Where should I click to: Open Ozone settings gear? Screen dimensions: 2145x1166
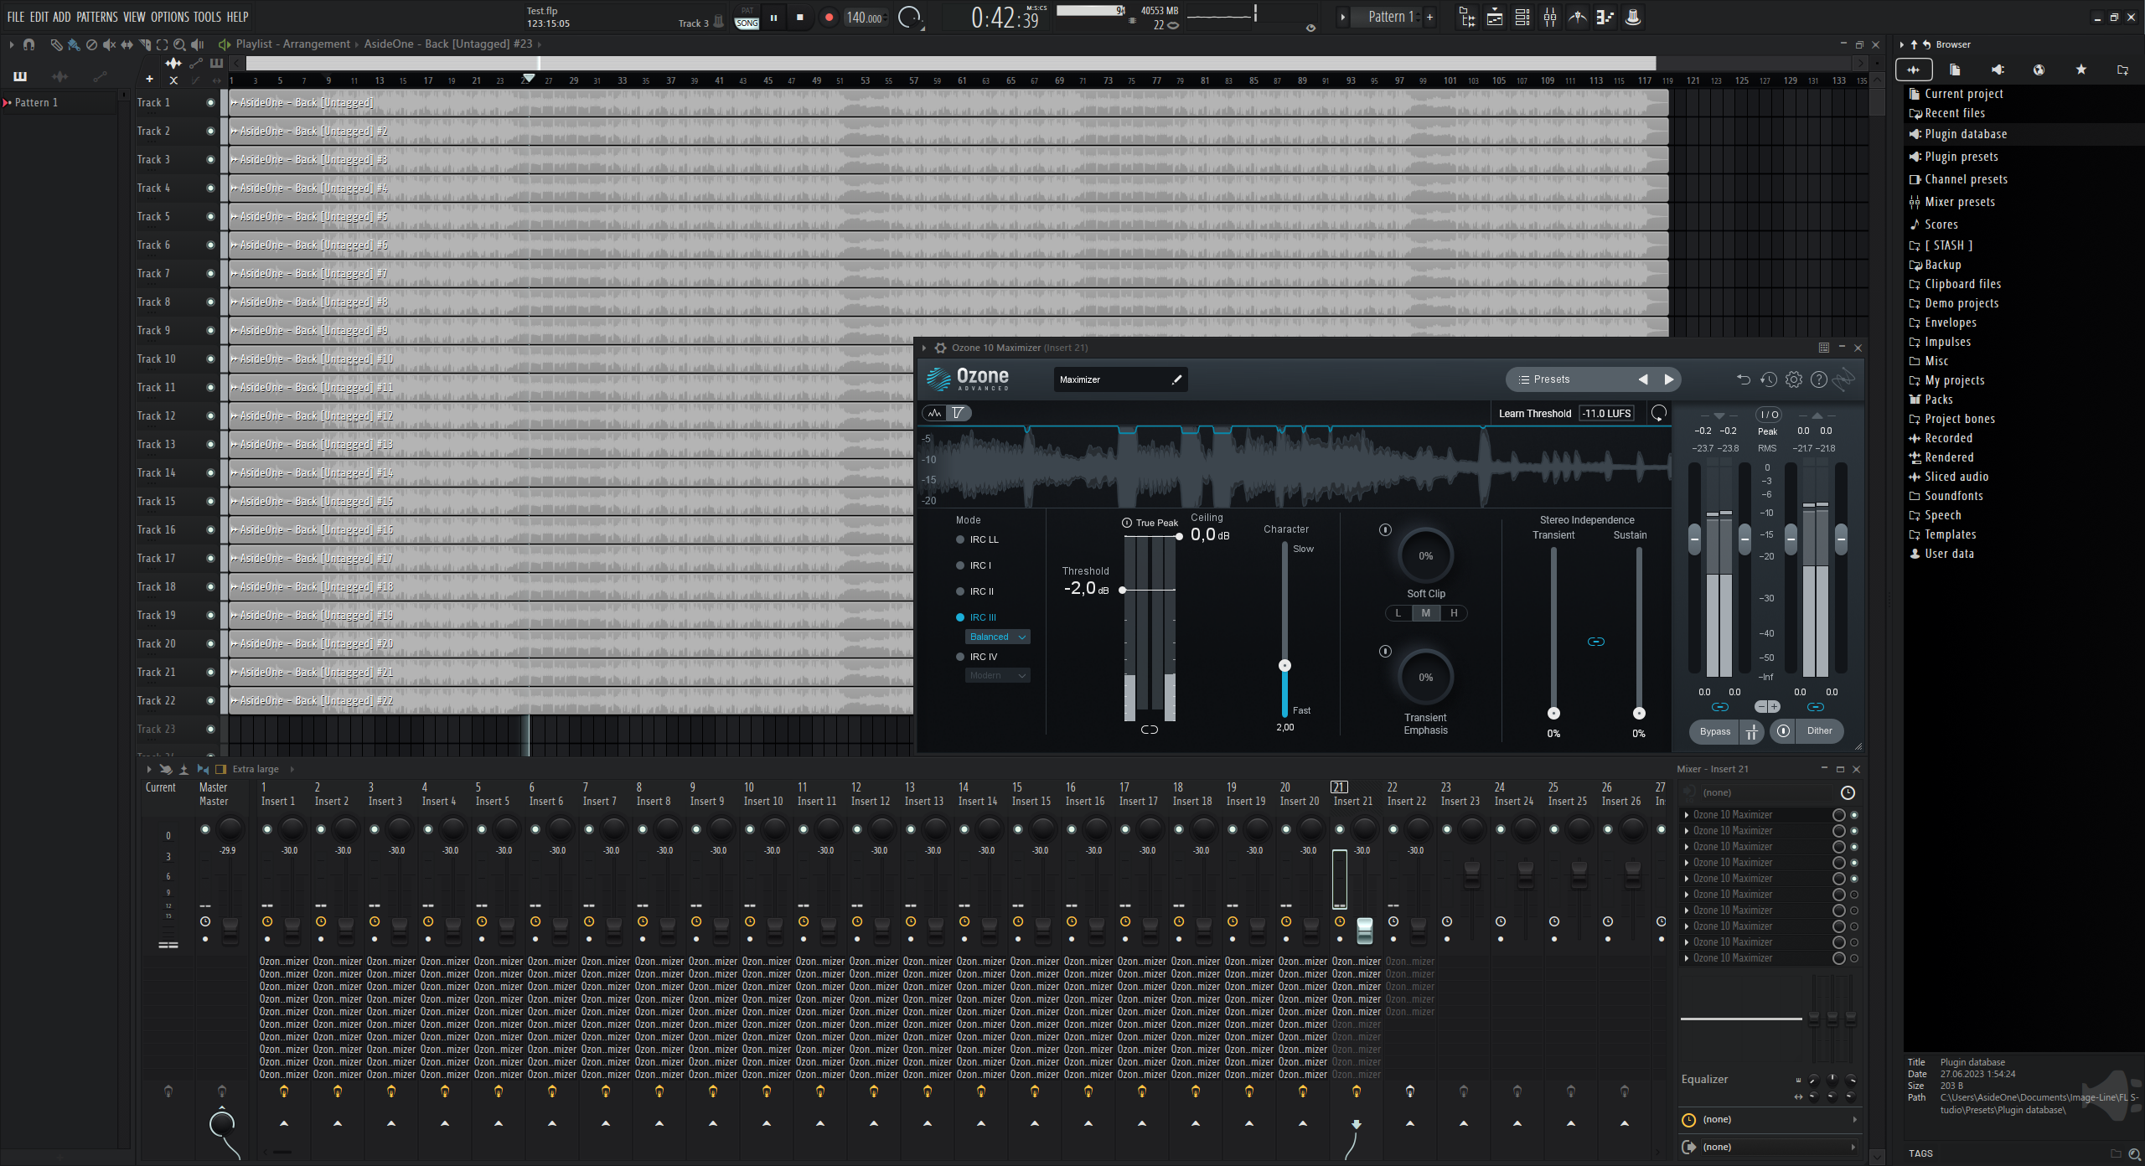(1793, 379)
